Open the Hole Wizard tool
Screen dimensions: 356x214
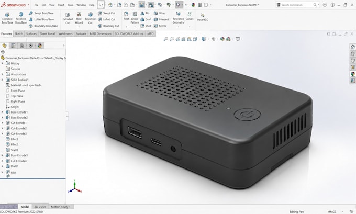point(79,18)
